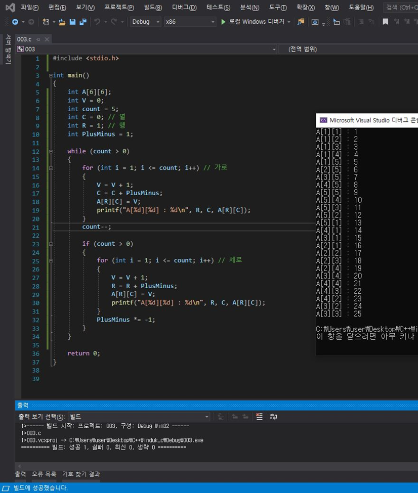
Task: Open the Undo history dropdown arrow
Action: coord(105,22)
